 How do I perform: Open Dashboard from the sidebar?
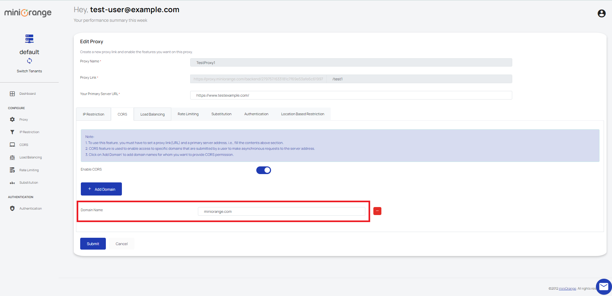pyautogui.click(x=28, y=94)
